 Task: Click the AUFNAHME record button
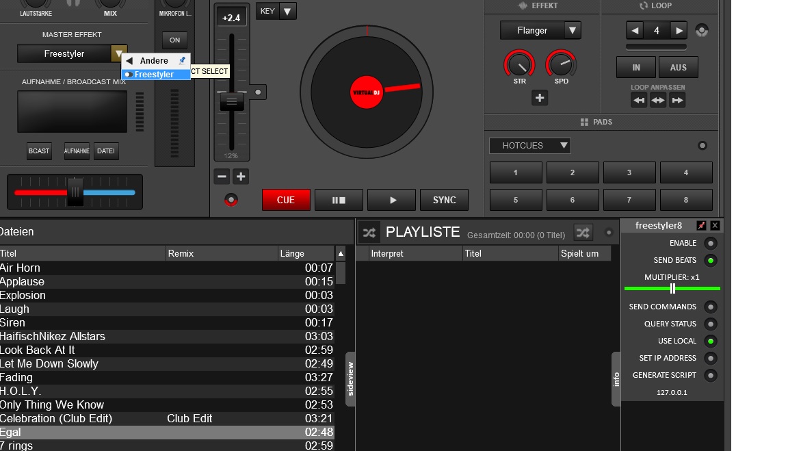[x=77, y=151]
